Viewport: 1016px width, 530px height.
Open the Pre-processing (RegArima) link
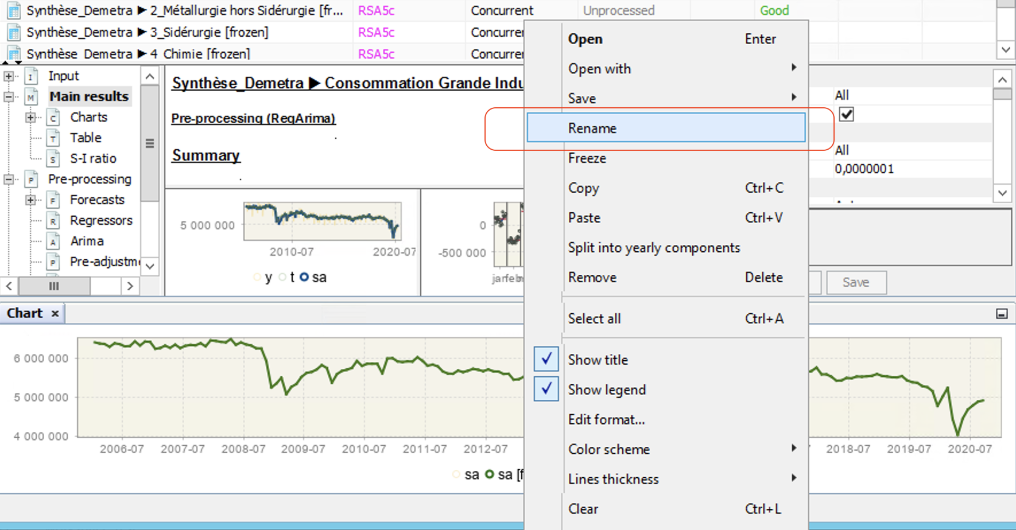[253, 118]
